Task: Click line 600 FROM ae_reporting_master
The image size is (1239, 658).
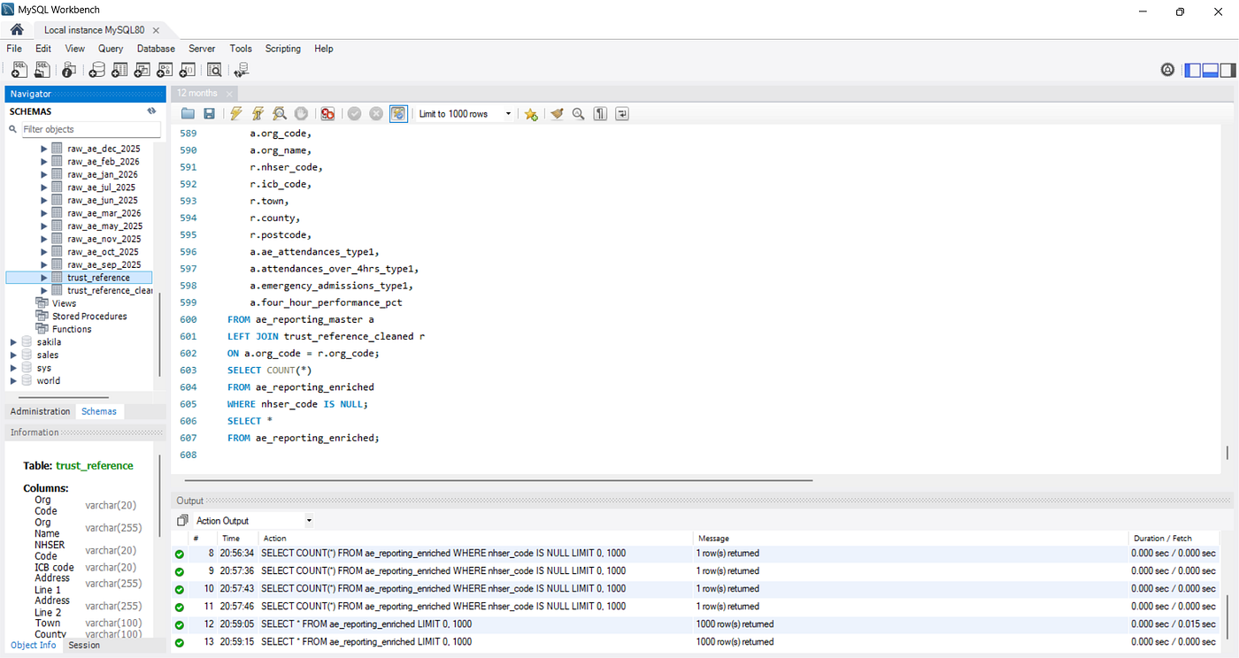Action: click(301, 319)
